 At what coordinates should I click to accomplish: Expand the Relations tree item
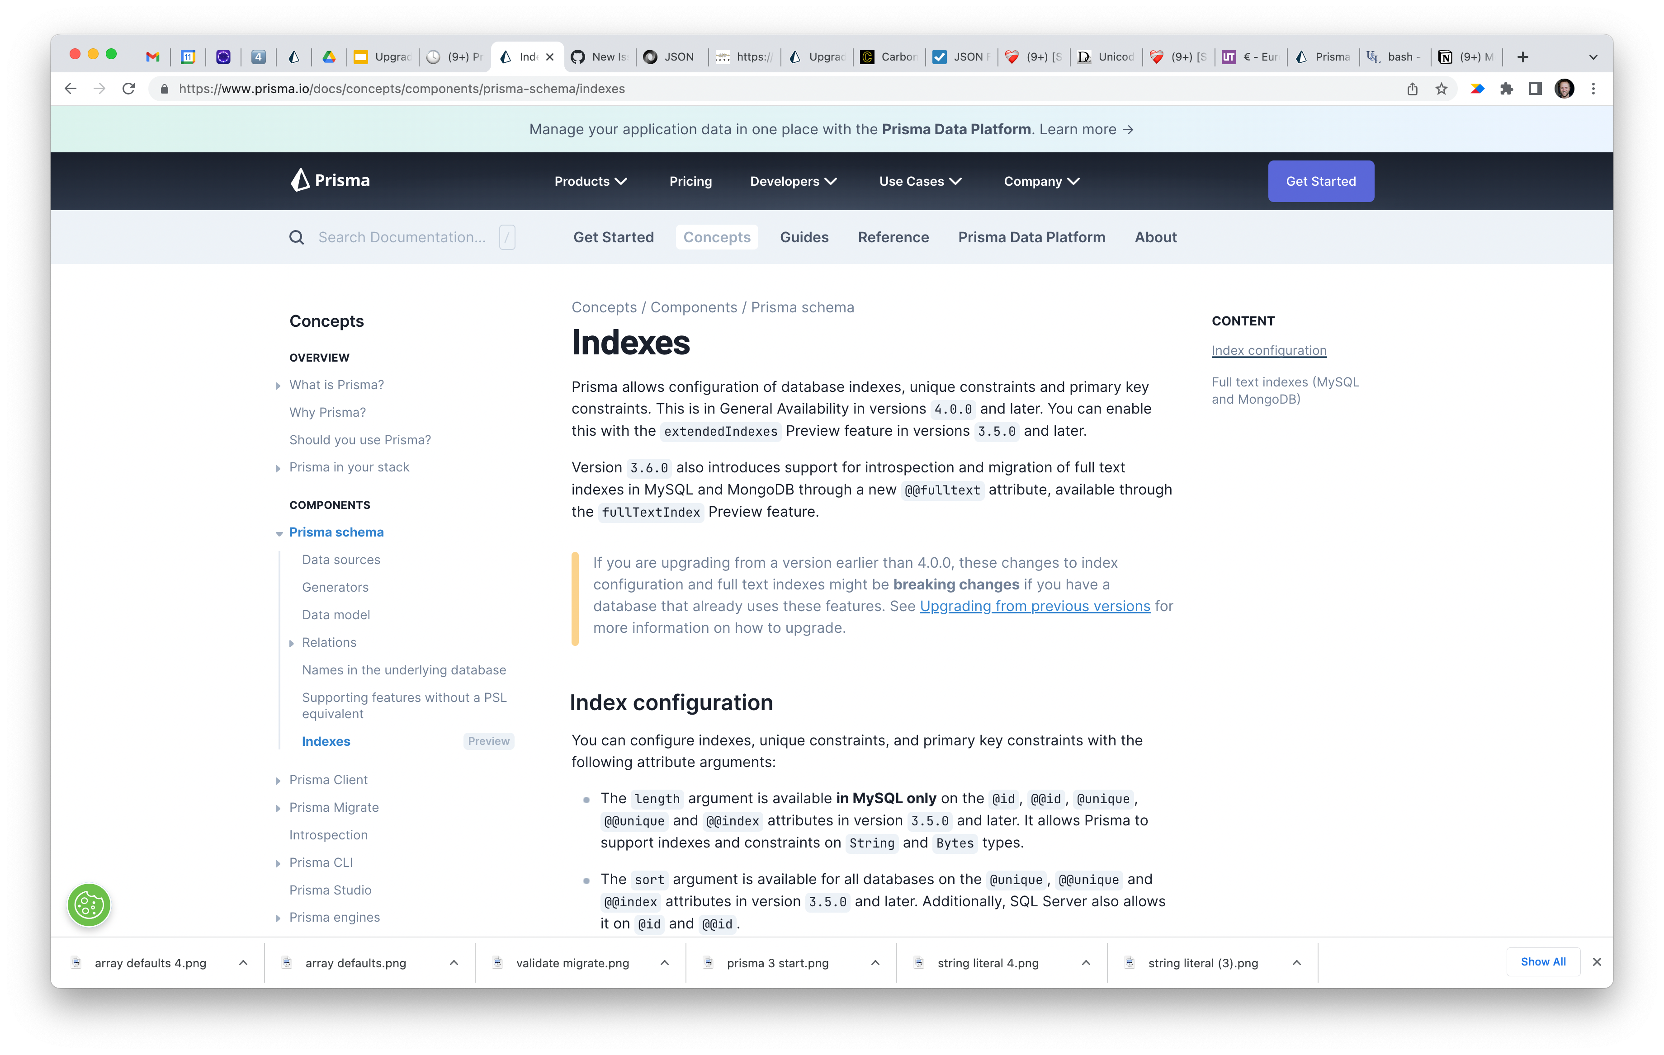(291, 643)
